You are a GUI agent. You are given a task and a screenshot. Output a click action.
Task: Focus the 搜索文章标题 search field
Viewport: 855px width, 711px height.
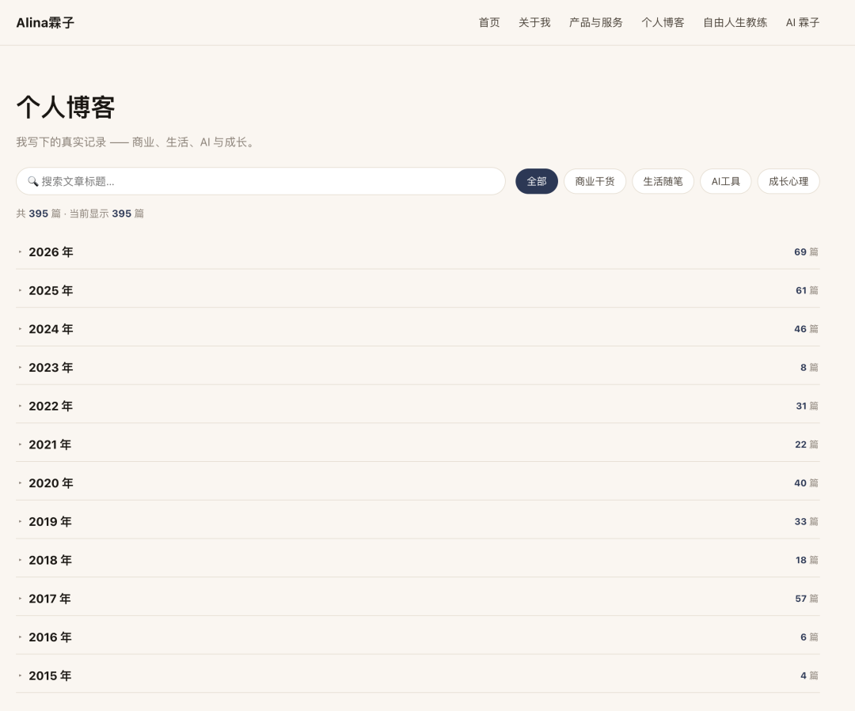pos(260,181)
